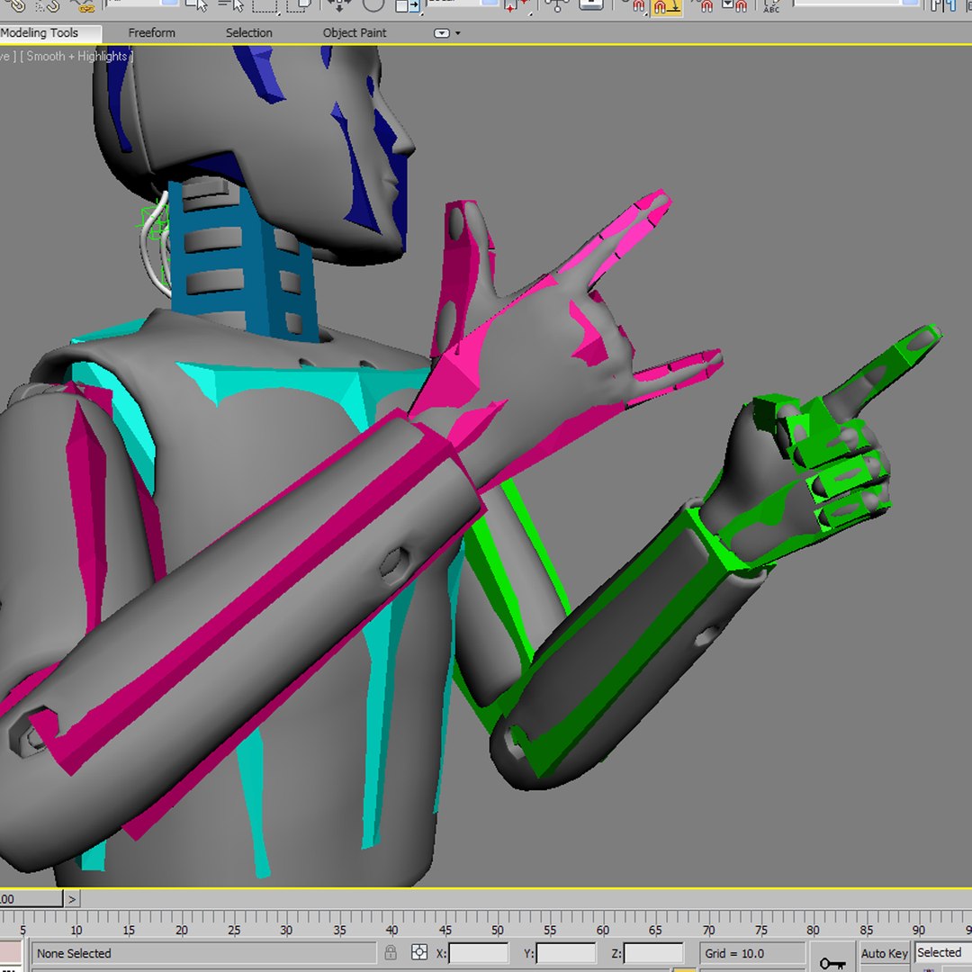Select the Select Object arrow tool
This screenshot has width=972, height=972.
point(197,5)
